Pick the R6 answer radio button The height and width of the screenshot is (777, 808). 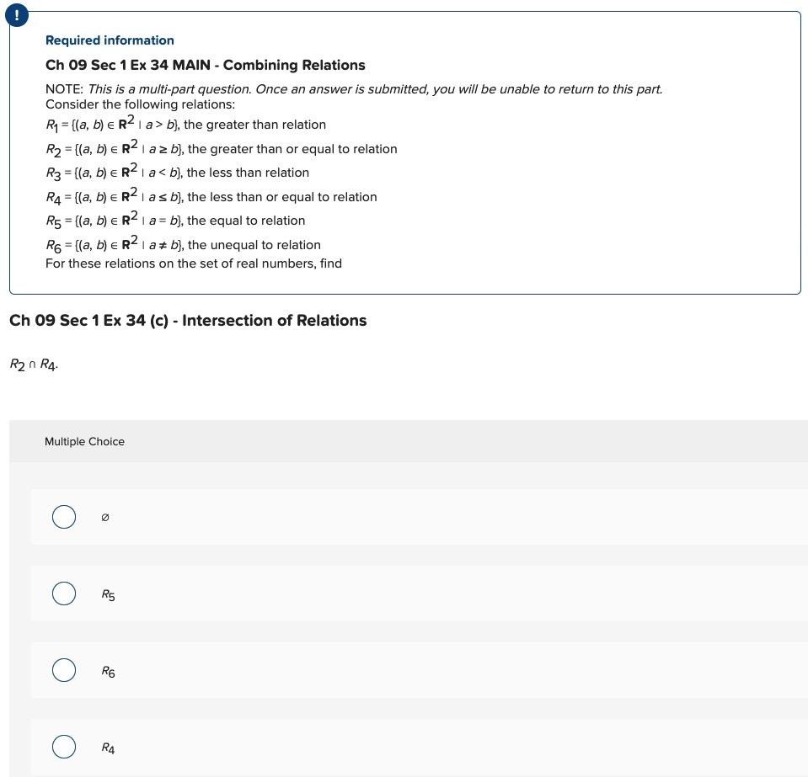pyautogui.click(x=64, y=670)
